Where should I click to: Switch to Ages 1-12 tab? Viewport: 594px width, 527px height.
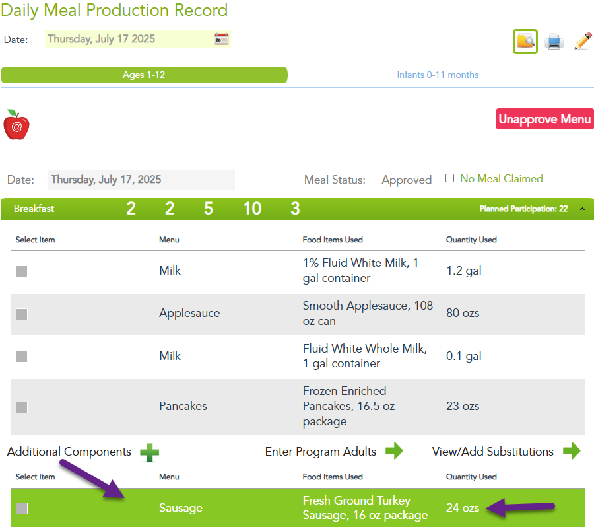144,75
